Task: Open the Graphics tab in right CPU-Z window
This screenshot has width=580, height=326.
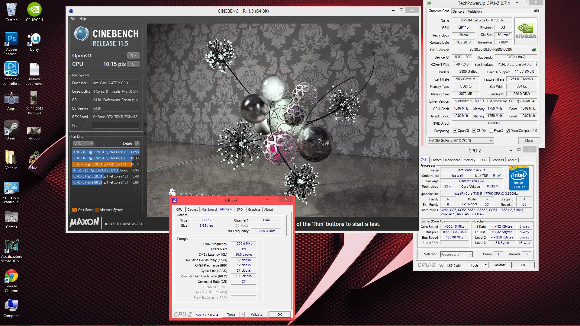Action: [x=498, y=160]
